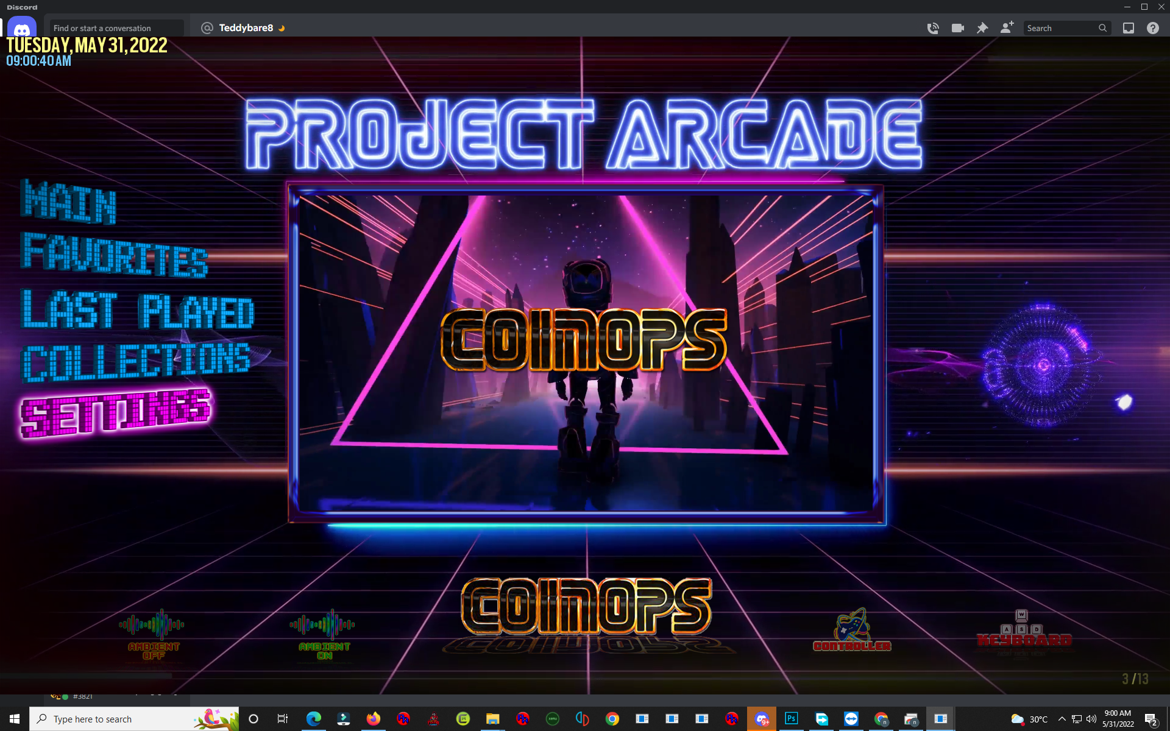The width and height of the screenshot is (1170, 731).
Task: Switch to TeamViewer on the taskbar
Action: pos(851,719)
